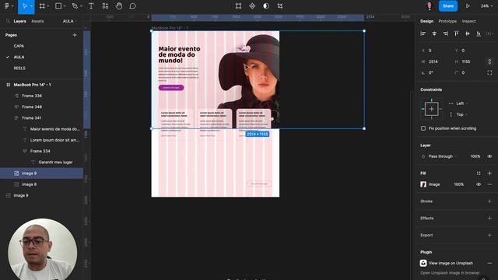Click the Create component icon
Image resolution: width=498 pixels, height=280 pixels.
252,6
